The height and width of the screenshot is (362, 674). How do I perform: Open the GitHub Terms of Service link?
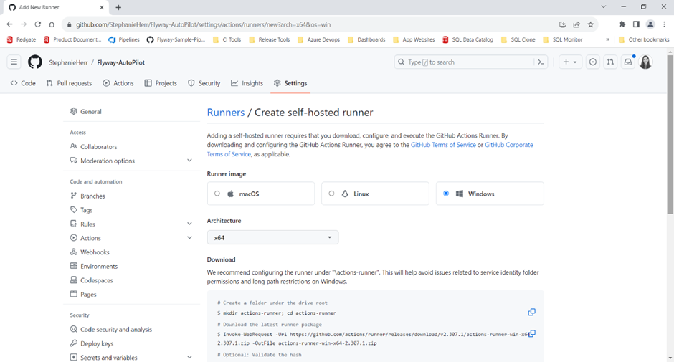click(443, 145)
